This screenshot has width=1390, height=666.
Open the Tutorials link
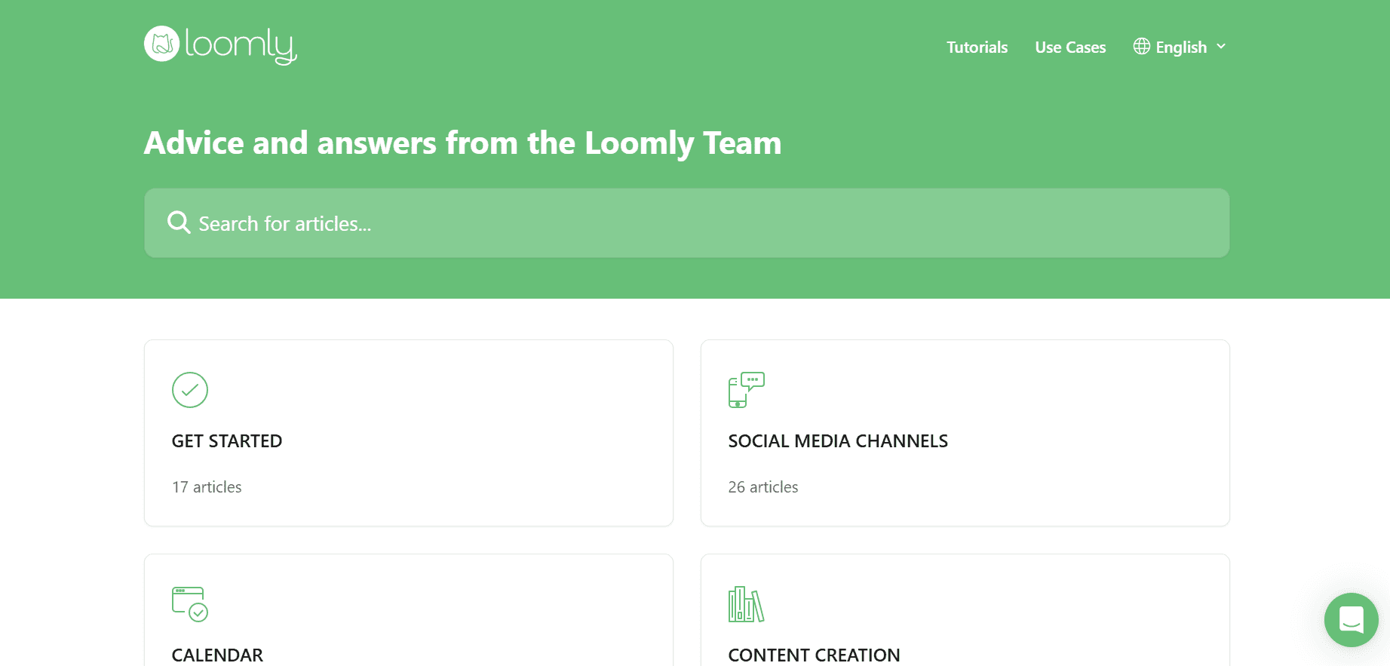pyautogui.click(x=977, y=47)
